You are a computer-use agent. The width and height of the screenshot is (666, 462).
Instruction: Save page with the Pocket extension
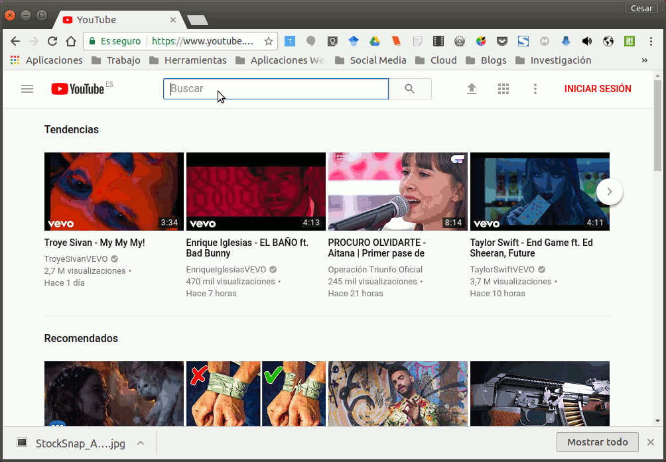point(502,41)
